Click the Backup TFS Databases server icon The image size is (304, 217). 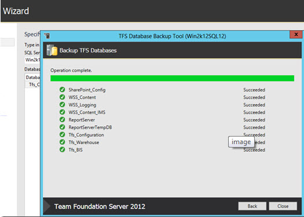(52, 50)
